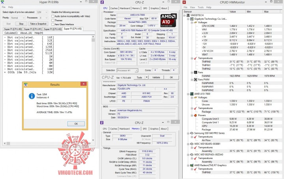Click the Fans PWM icon in HWMonitor
The image size is (284, 179).
[x=196, y=79]
